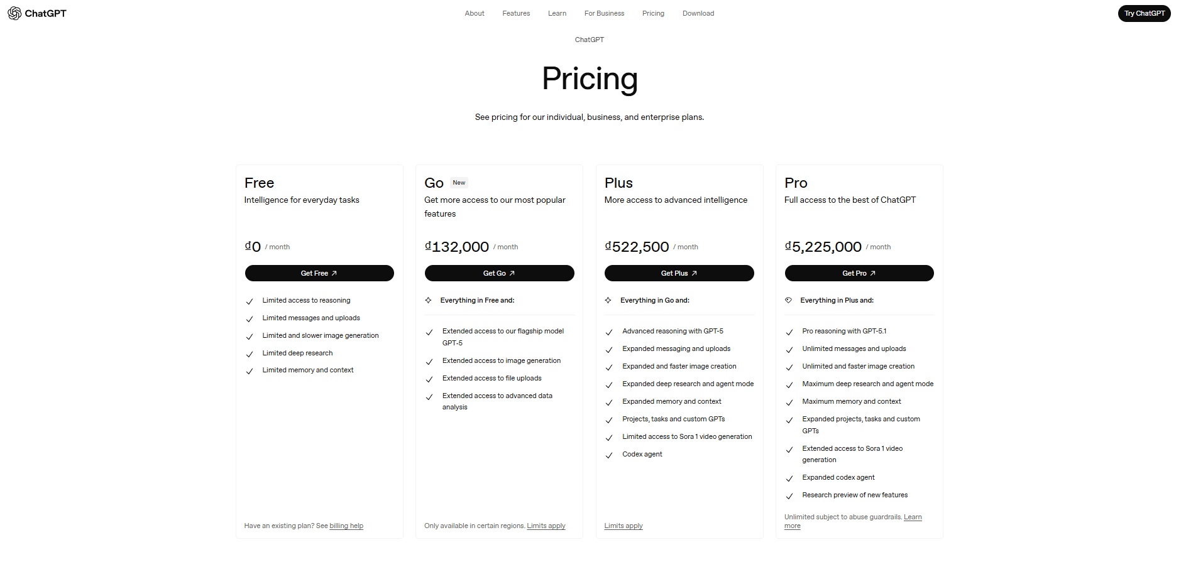Click the ChatGPT logo icon
Image resolution: width=1181 pixels, height=567 pixels.
[13, 13]
